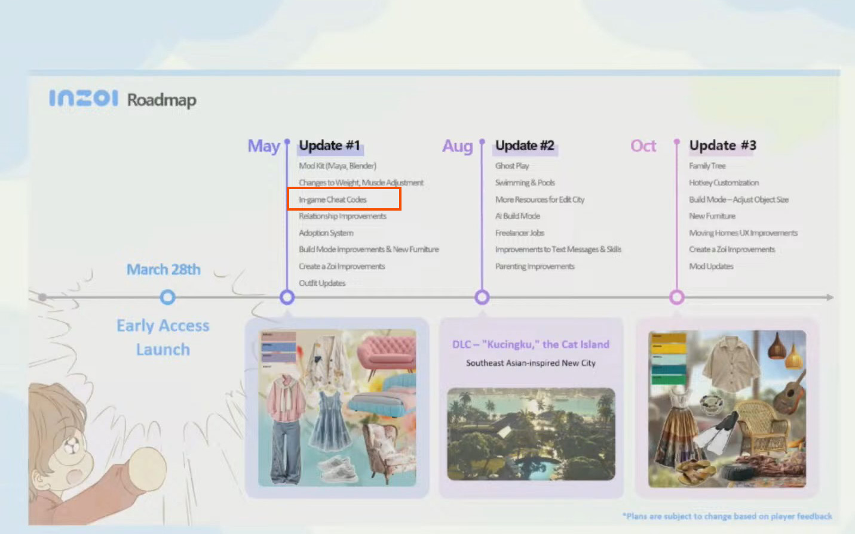Click Build Mode – Adjust Object Size
The width and height of the screenshot is (855, 534).
(739, 199)
